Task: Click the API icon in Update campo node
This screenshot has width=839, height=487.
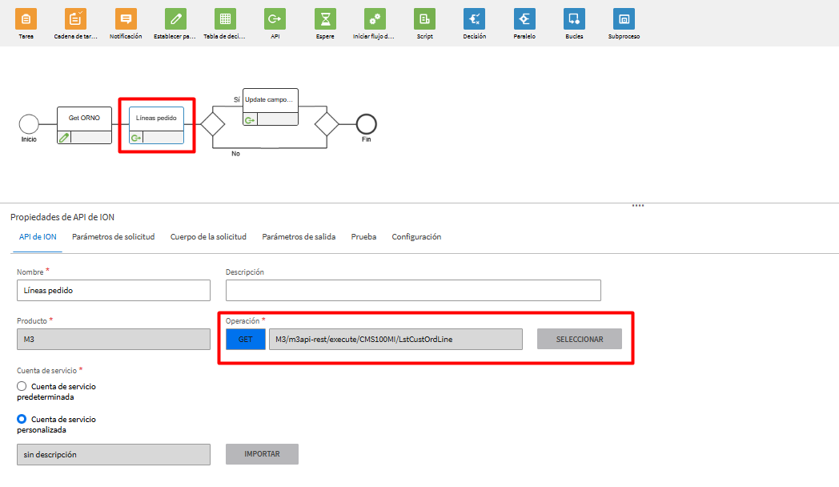Action: [250, 120]
